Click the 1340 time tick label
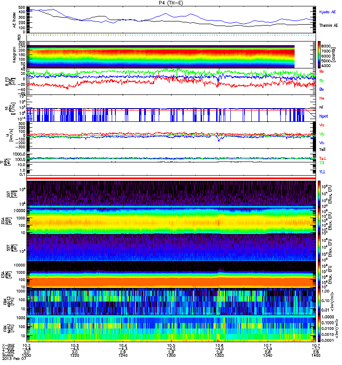The width and height of the screenshot is (342, 365). [x=268, y=355]
